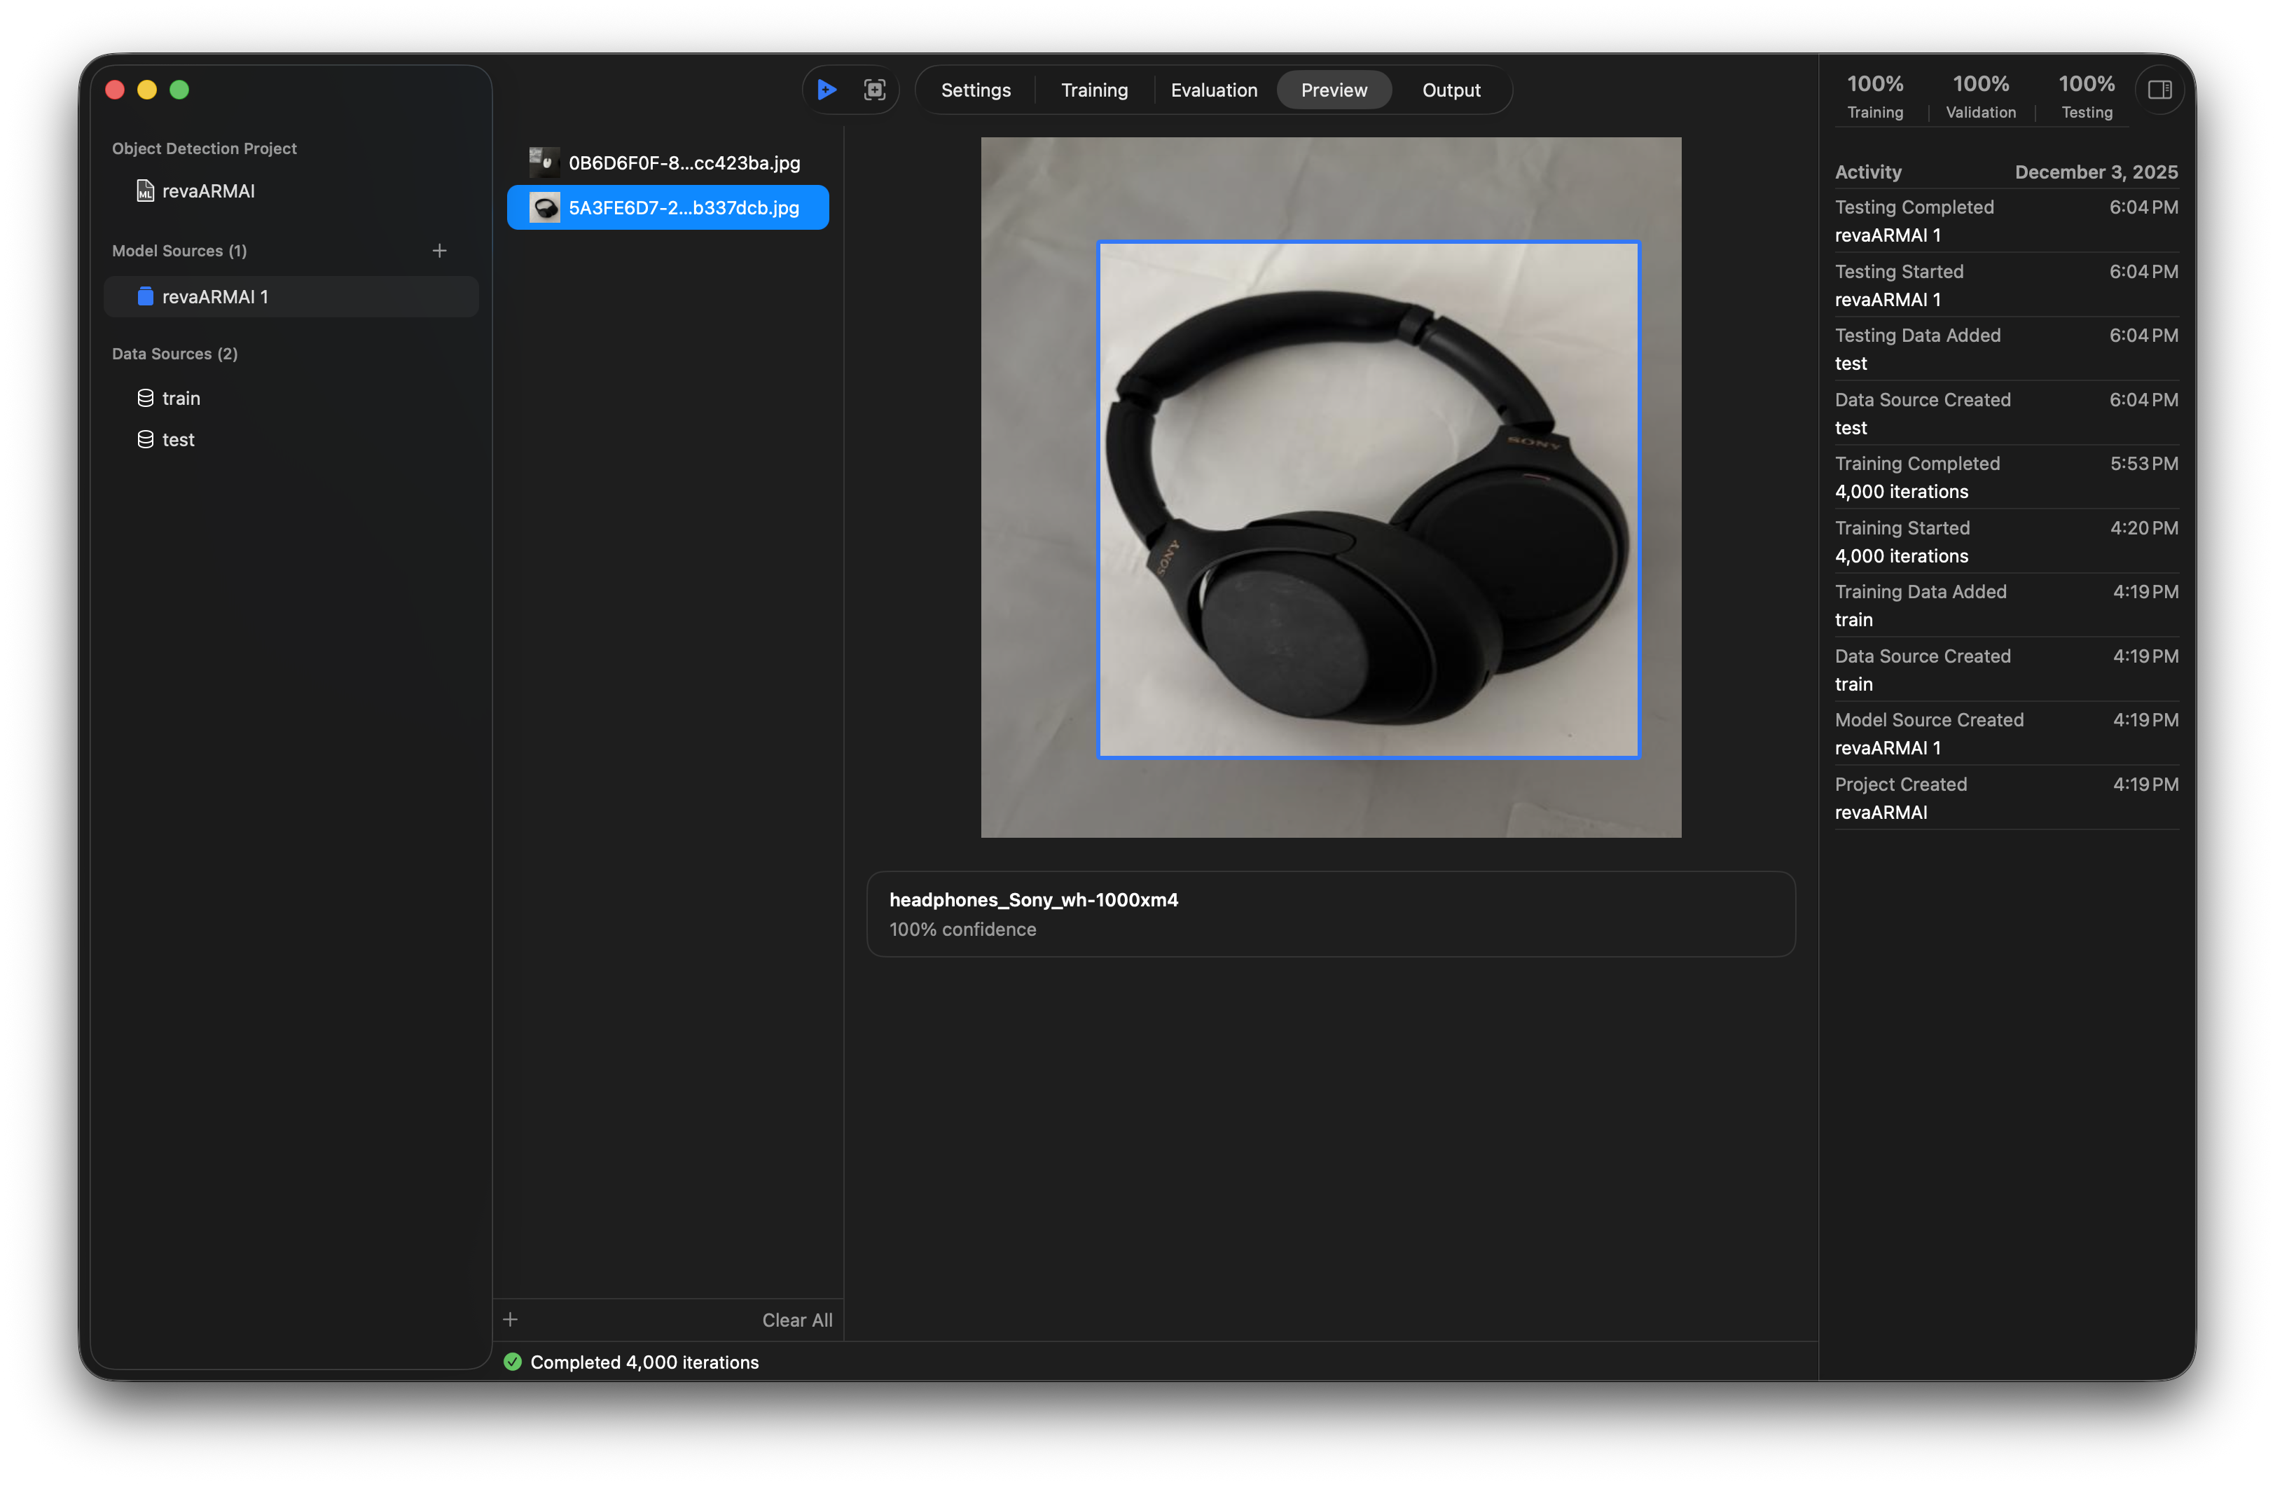This screenshot has width=2275, height=1485.
Task: Select thumbnail of 5A3FE6D7 image file
Action: pos(545,207)
